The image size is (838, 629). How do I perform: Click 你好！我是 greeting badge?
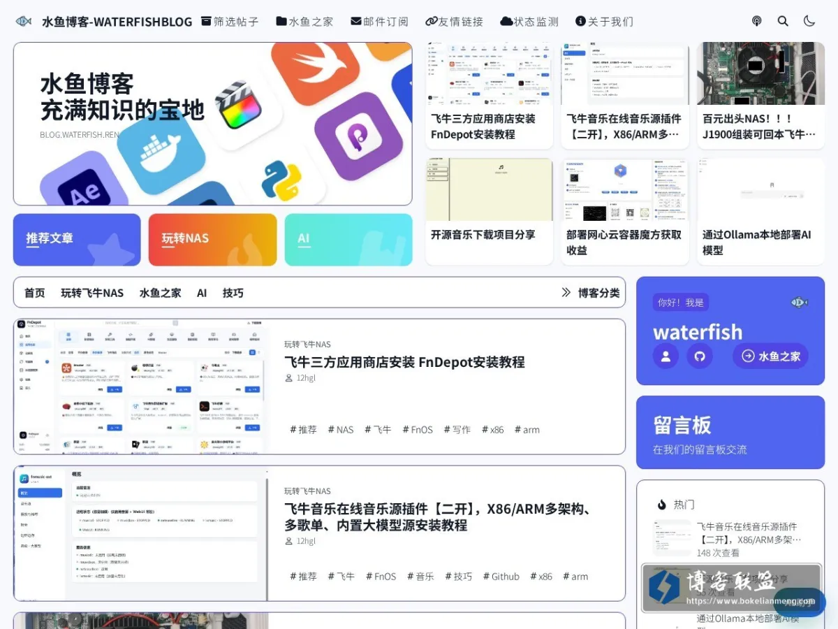tap(681, 303)
